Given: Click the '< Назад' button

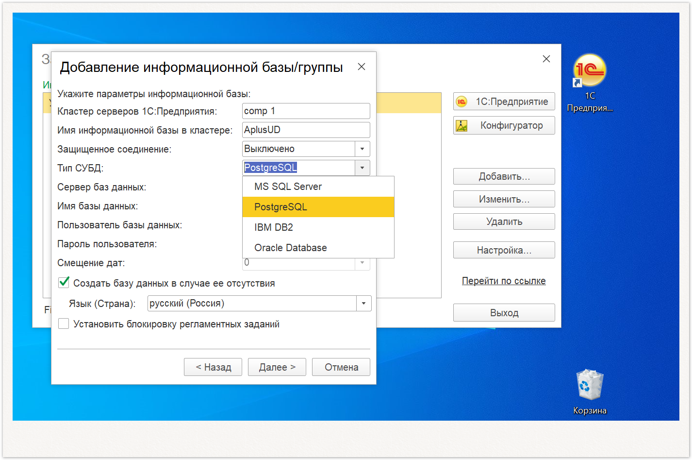Looking at the screenshot, I should coord(213,367).
